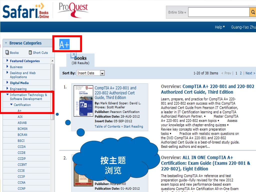The width and height of the screenshot is (256, 192).
Task: Open overview link for ALL IN ONE CompTIA A+
Action: tap(205, 163)
